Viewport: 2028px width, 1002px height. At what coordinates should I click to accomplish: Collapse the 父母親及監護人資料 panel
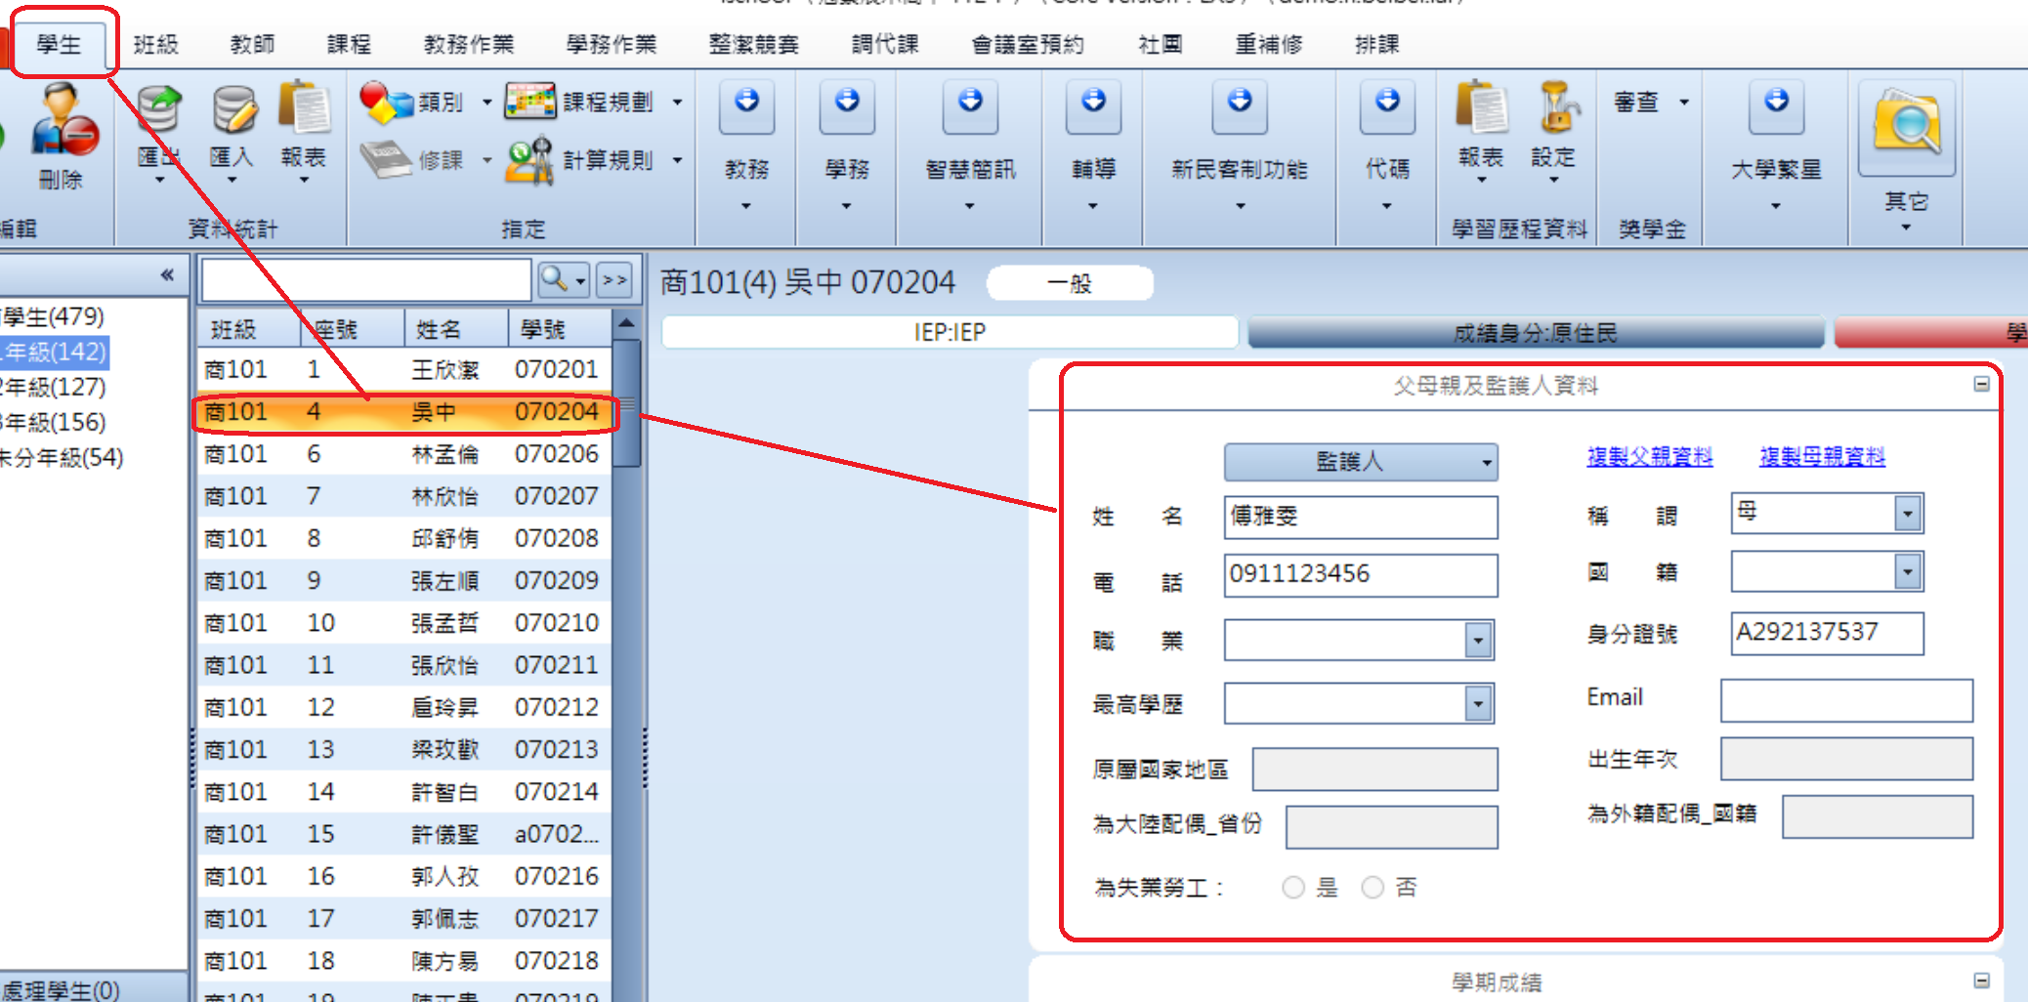pyautogui.click(x=1981, y=384)
